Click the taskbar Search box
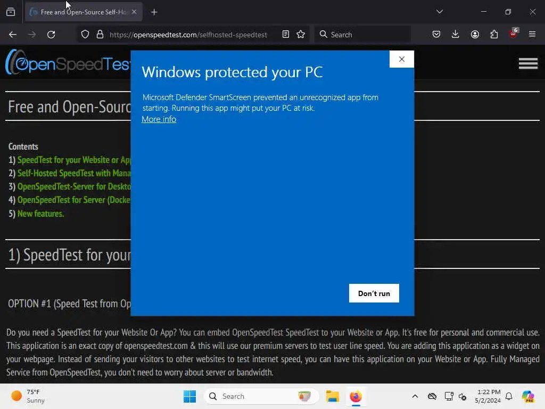Image resolution: width=545 pixels, height=409 pixels. coord(261,396)
